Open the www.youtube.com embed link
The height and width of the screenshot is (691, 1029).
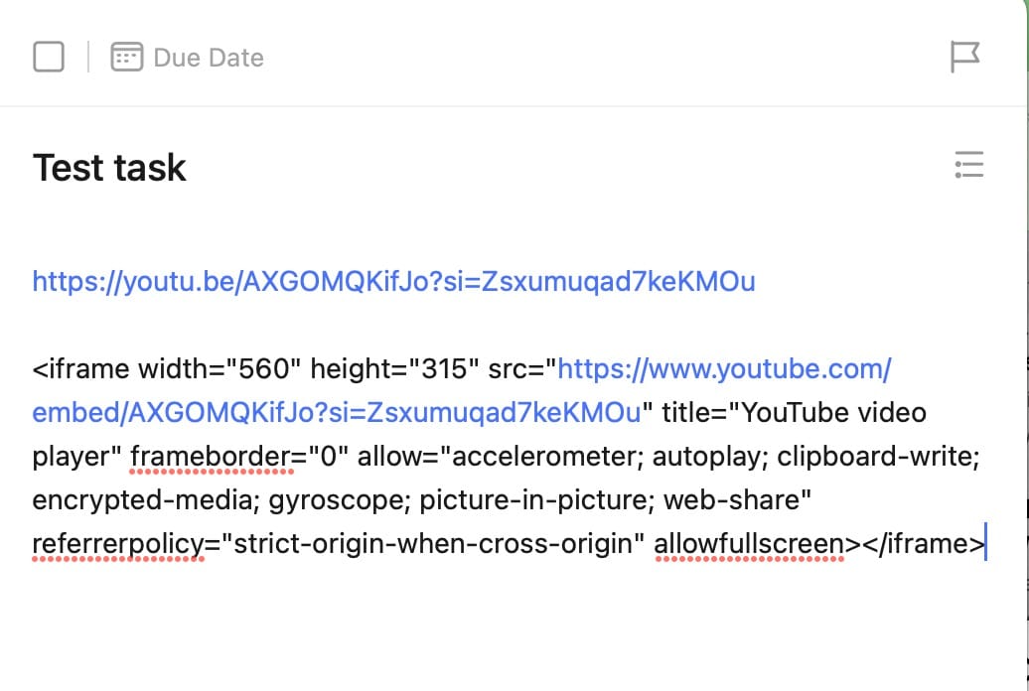(x=724, y=370)
